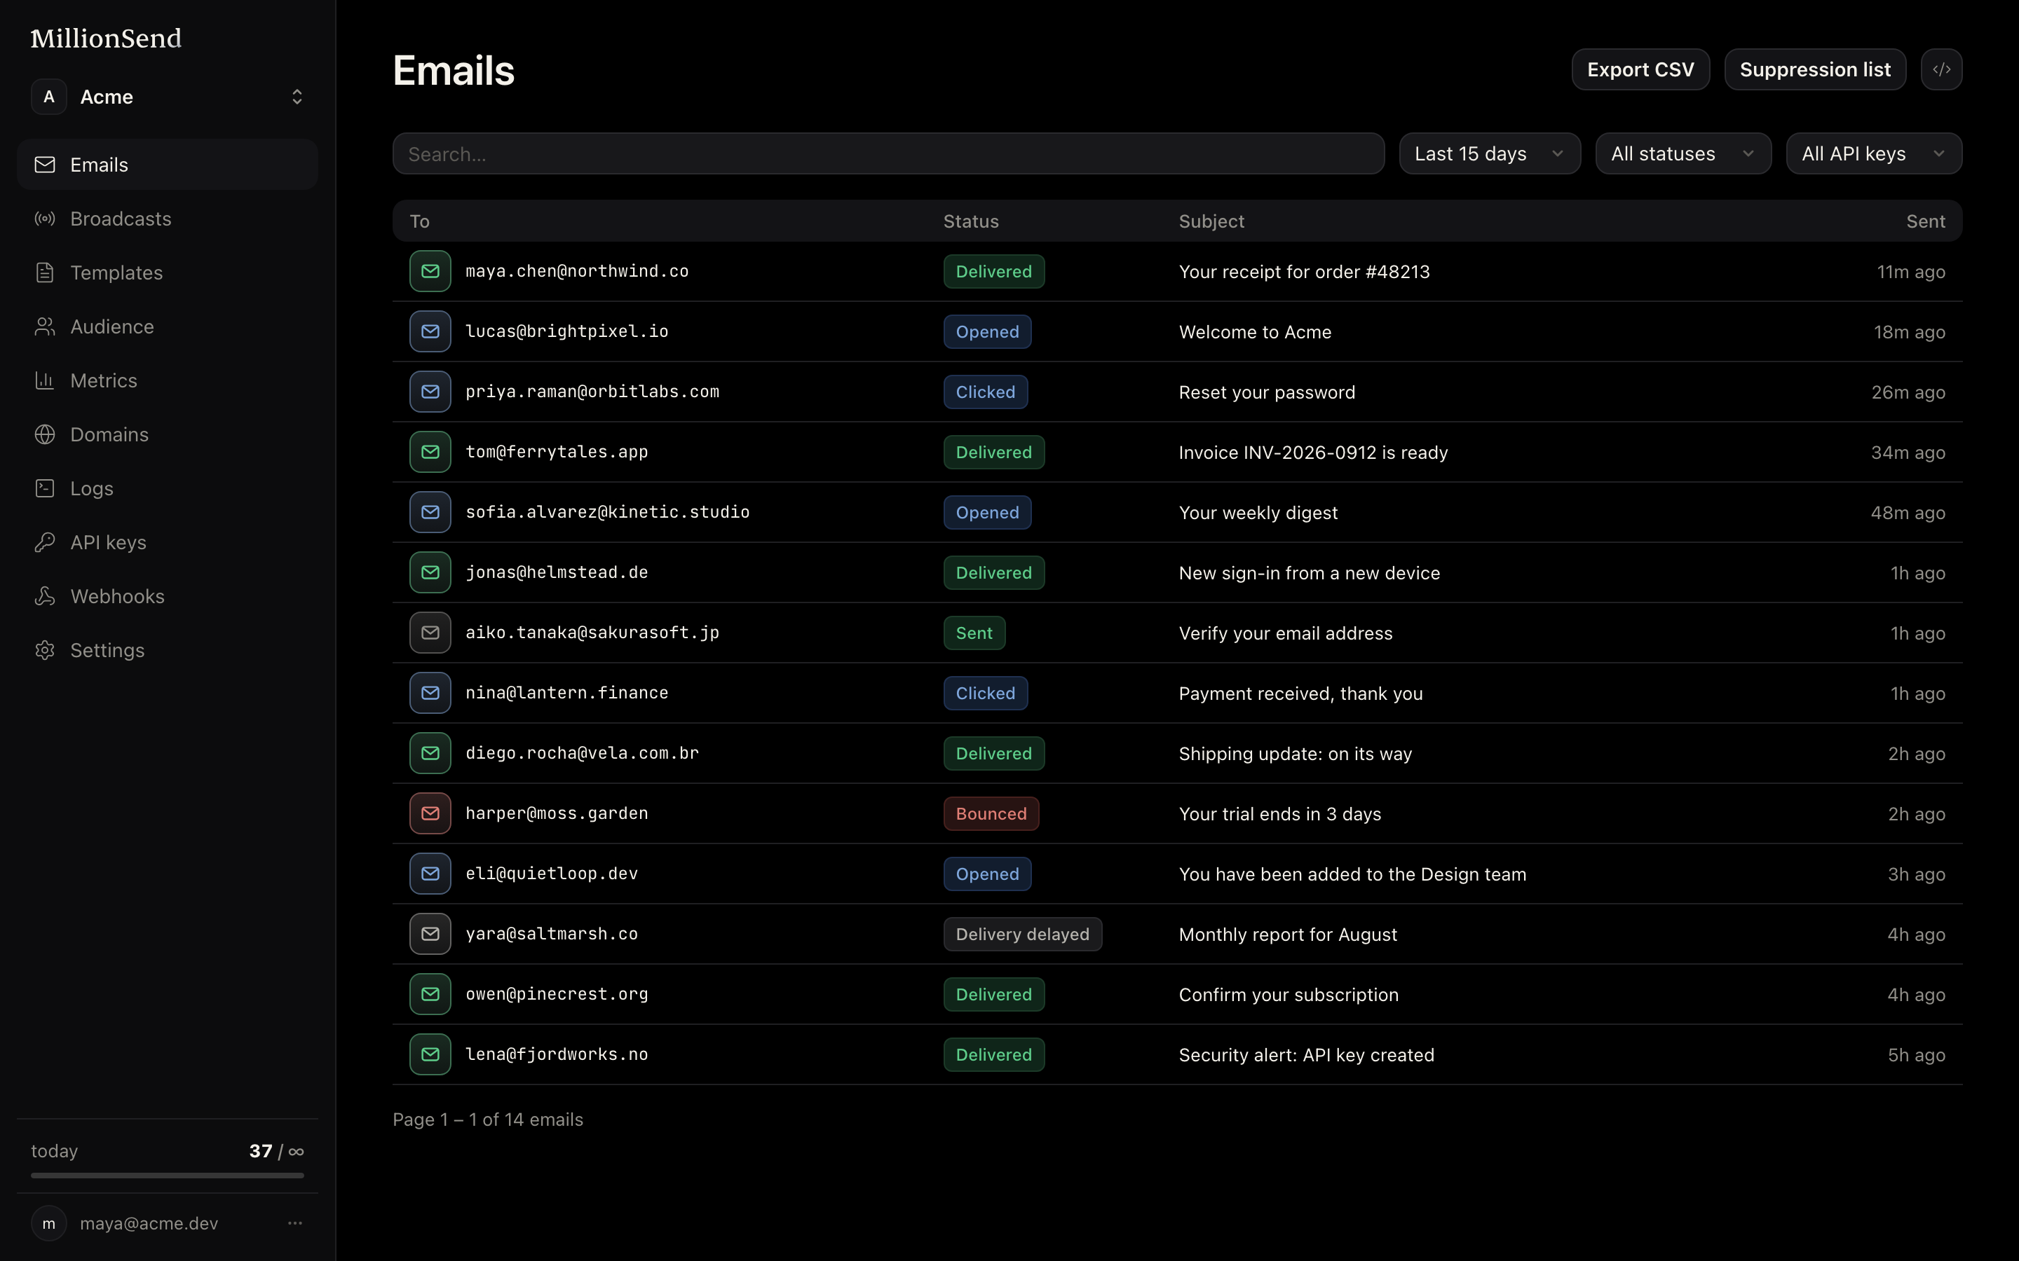Click the MillionSend logo
Image resolution: width=2019 pixels, height=1261 pixels.
pyautogui.click(x=106, y=39)
